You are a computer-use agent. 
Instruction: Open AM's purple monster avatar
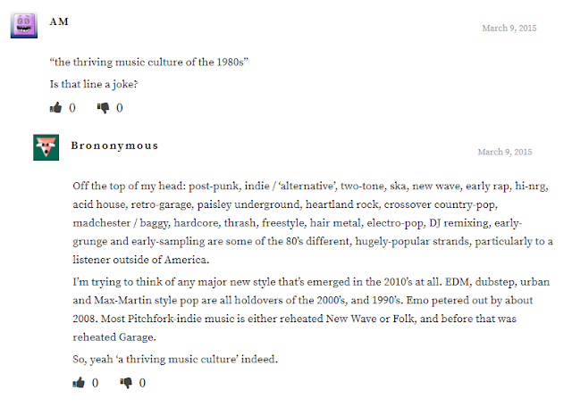click(x=24, y=25)
